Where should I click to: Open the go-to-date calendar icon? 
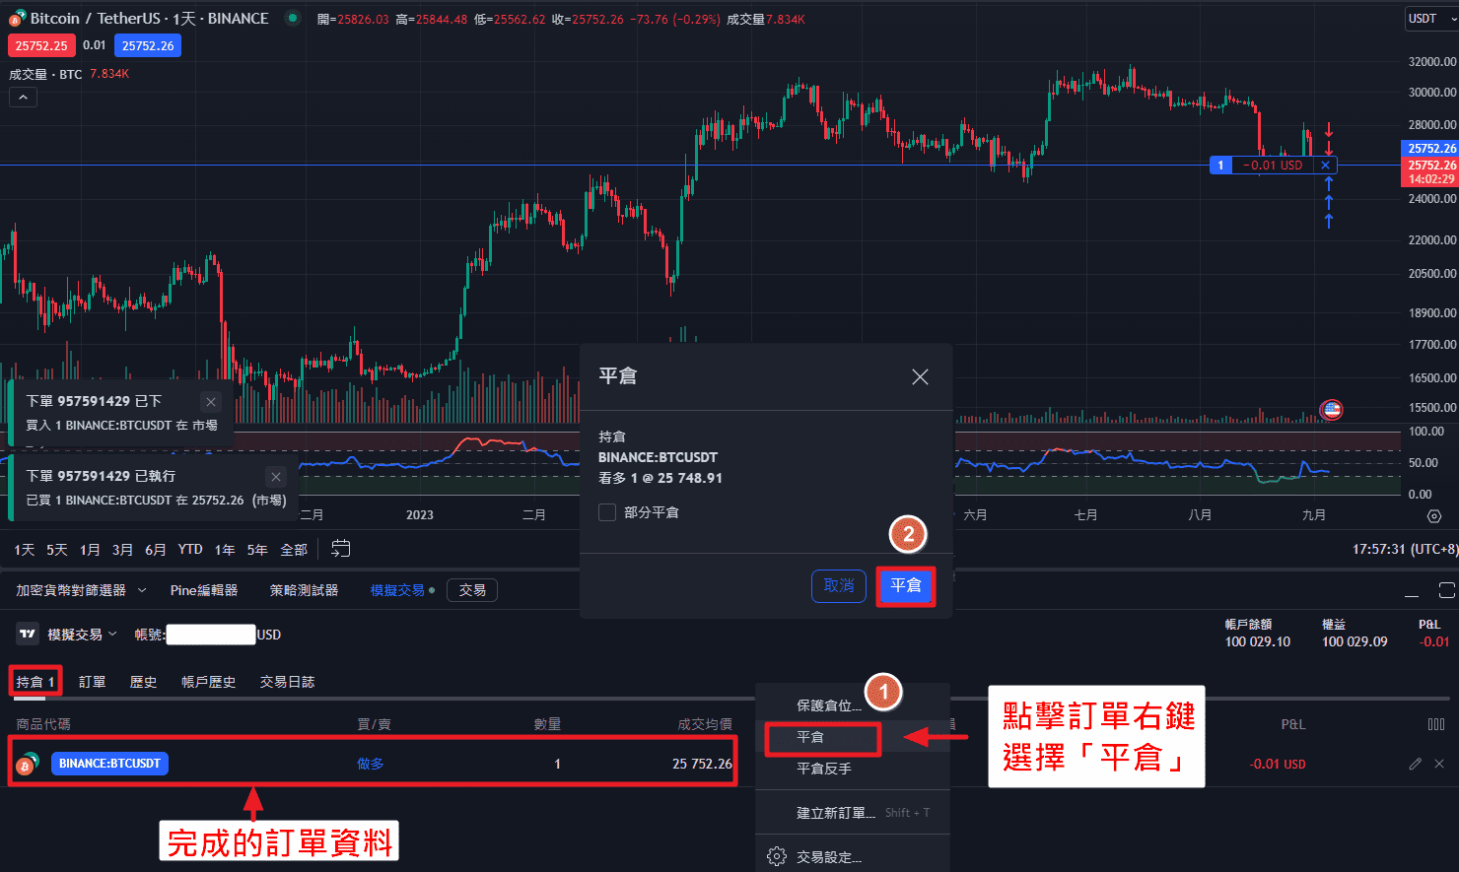pos(341,549)
